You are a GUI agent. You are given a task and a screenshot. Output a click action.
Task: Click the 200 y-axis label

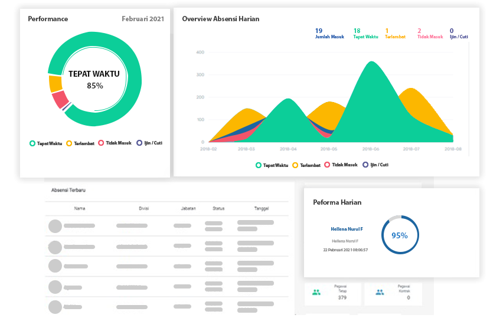[x=200, y=97]
